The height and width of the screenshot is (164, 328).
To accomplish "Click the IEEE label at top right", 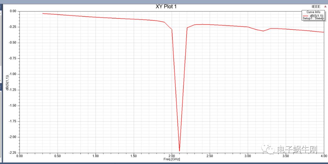I will click(316, 6).
